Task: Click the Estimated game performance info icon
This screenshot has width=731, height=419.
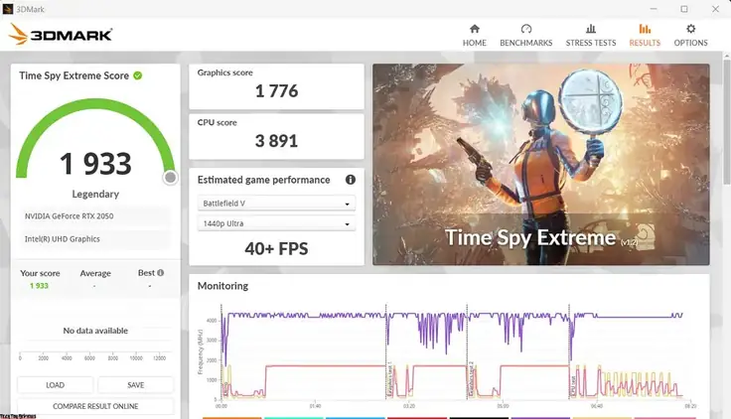Action: click(x=351, y=180)
